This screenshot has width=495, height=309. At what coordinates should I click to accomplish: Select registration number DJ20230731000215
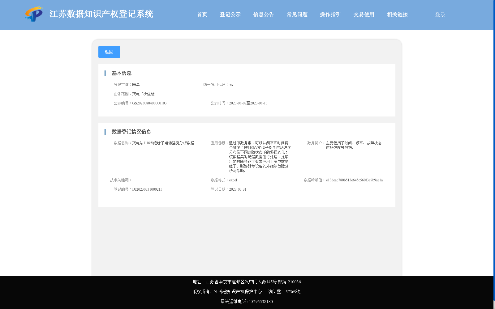pos(147,189)
